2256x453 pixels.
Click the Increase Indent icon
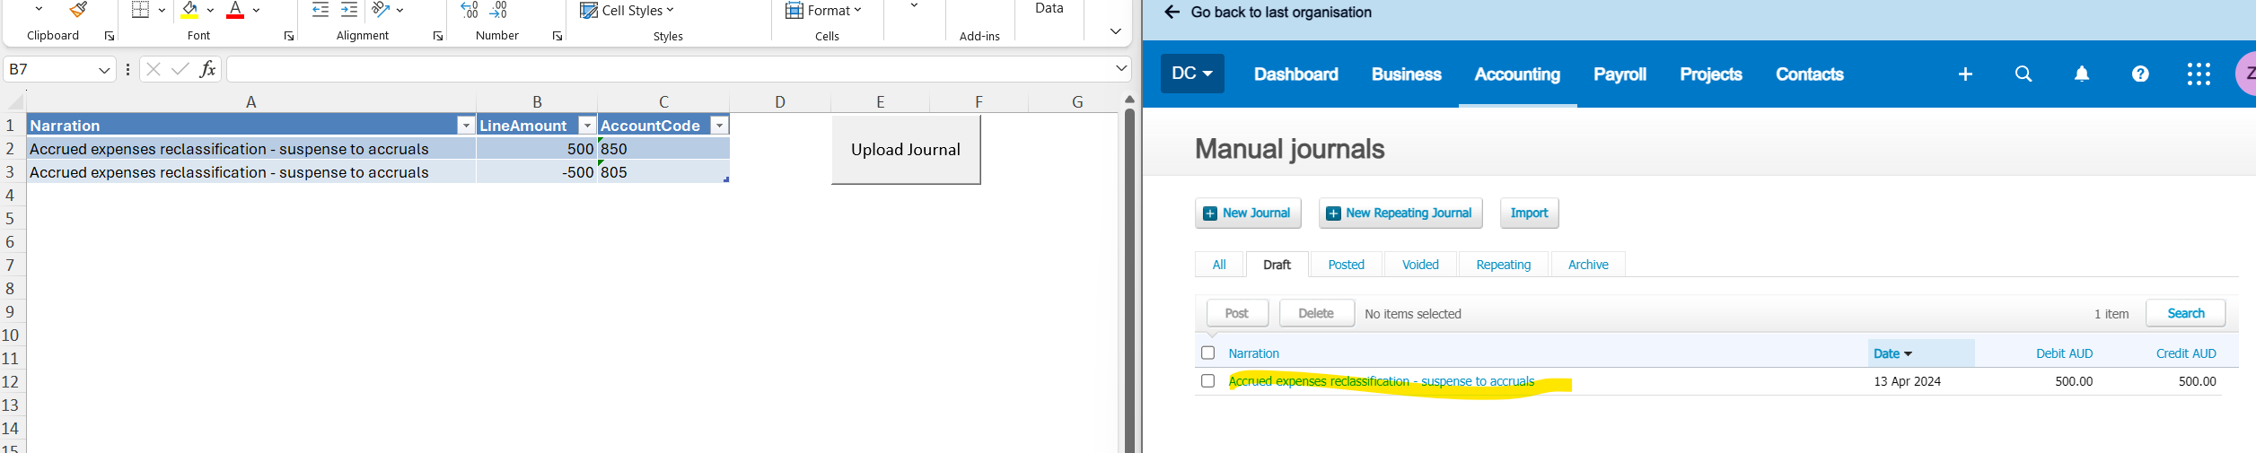[349, 10]
